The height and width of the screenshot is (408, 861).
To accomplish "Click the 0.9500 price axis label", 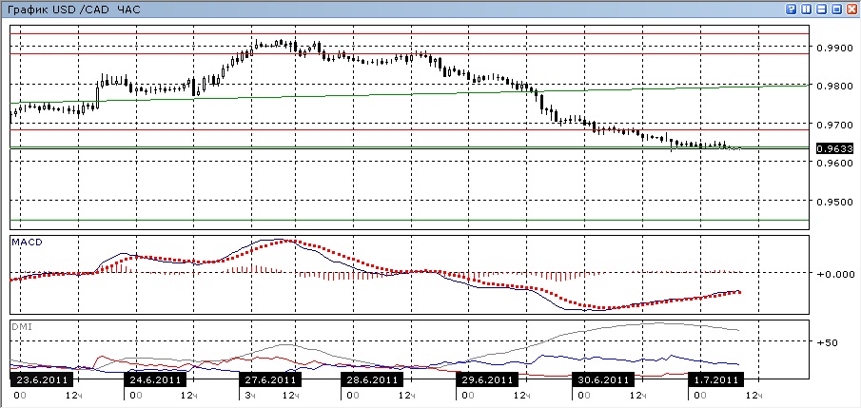I will (834, 202).
